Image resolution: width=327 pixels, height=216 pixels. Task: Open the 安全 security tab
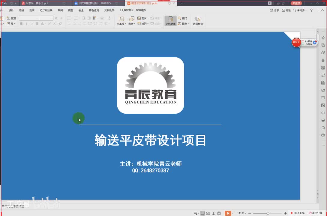[x=81, y=10]
